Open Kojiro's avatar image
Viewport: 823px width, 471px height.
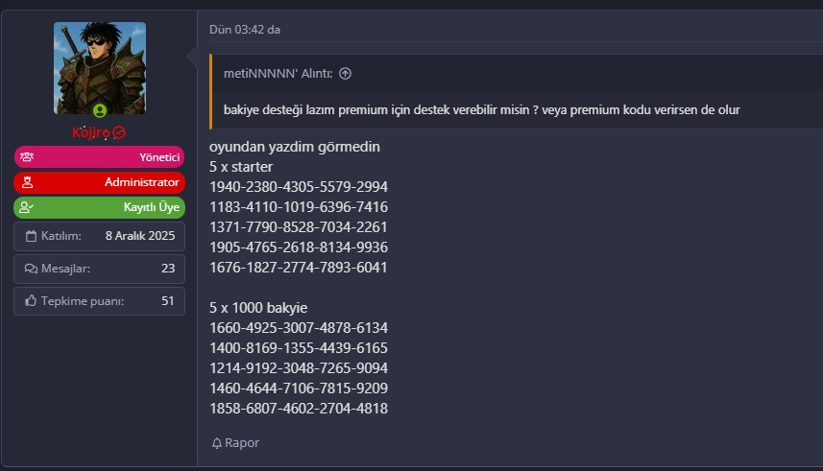tap(100, 68)
